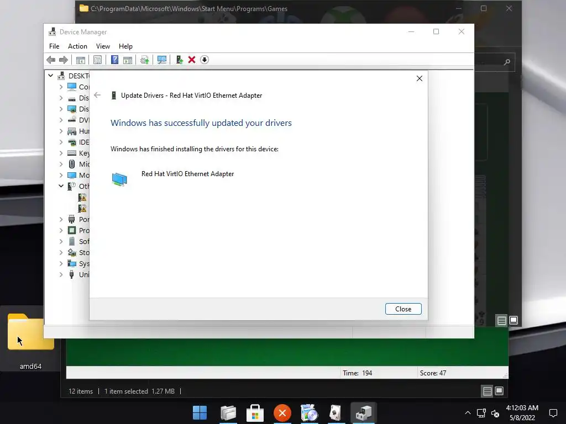566x424 pixels.
Task: Click the Mice category mouse icon
Action: point(72,164)
